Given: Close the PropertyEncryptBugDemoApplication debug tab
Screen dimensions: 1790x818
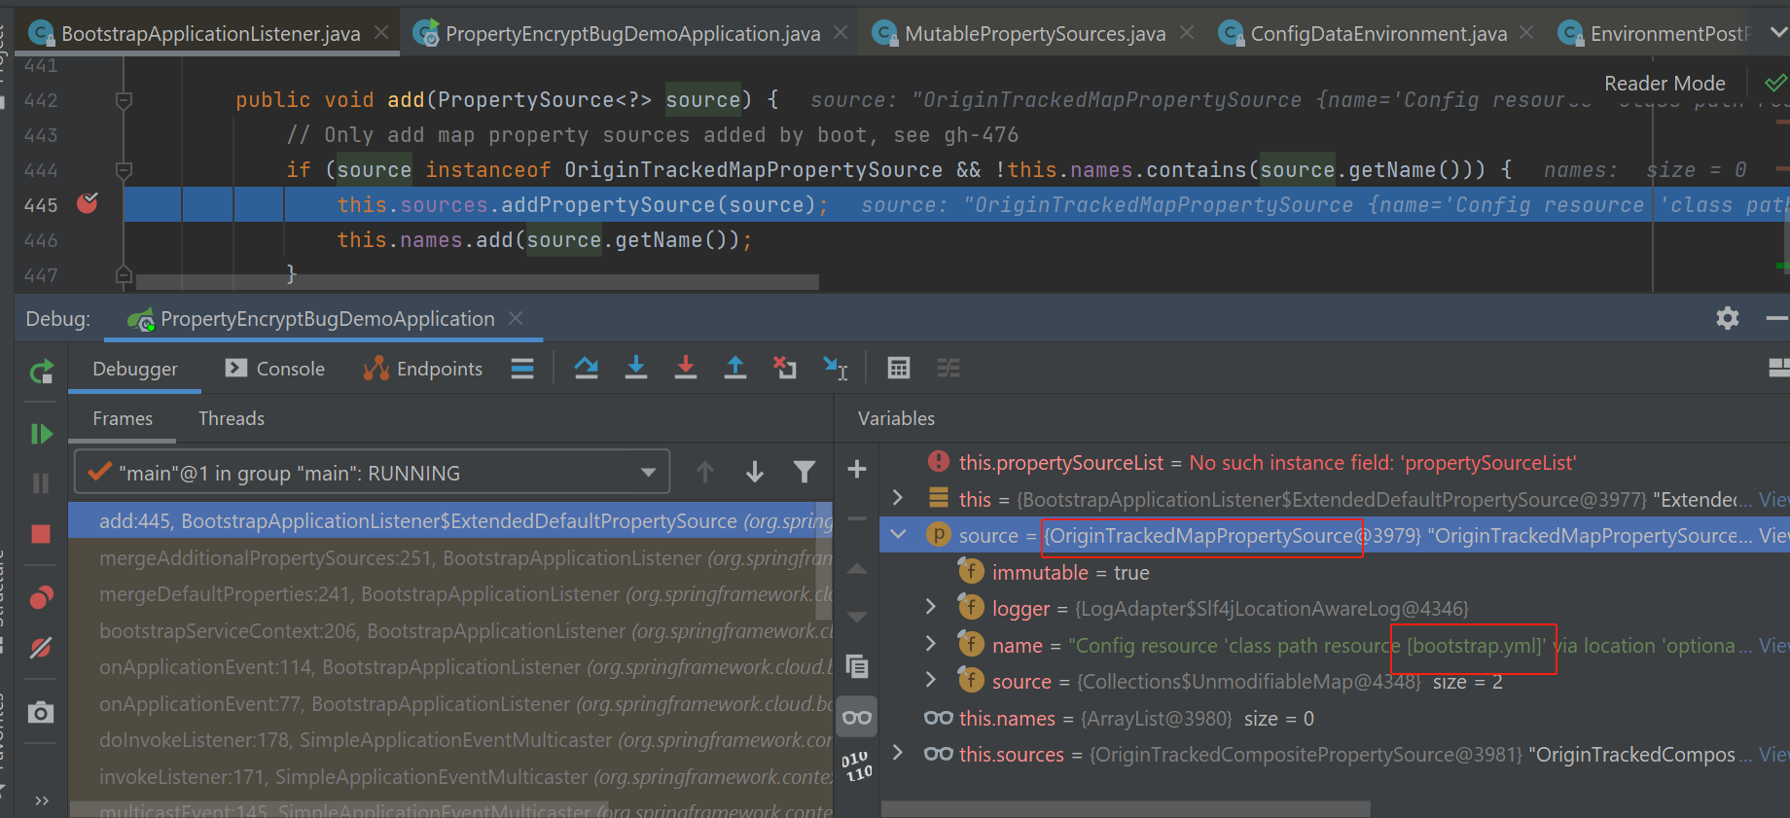Looking at the screenshot, I should 516,318.
